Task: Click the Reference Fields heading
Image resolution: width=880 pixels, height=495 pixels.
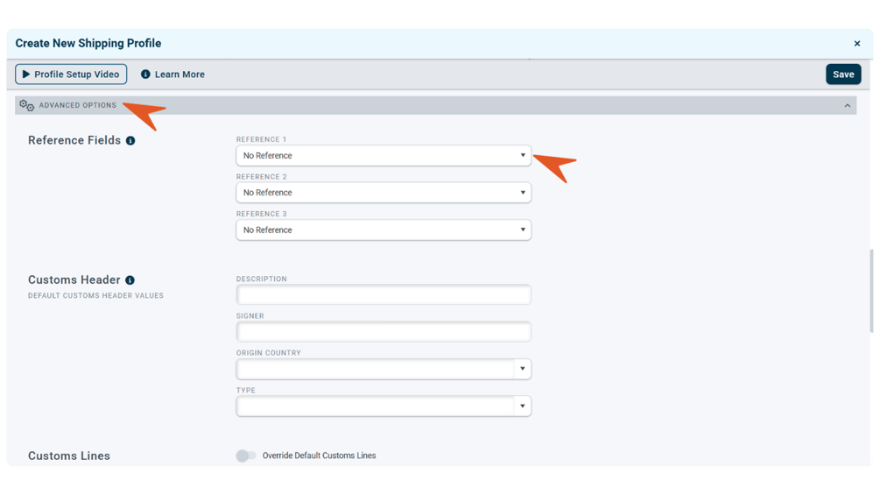Action: click(74, 140)
